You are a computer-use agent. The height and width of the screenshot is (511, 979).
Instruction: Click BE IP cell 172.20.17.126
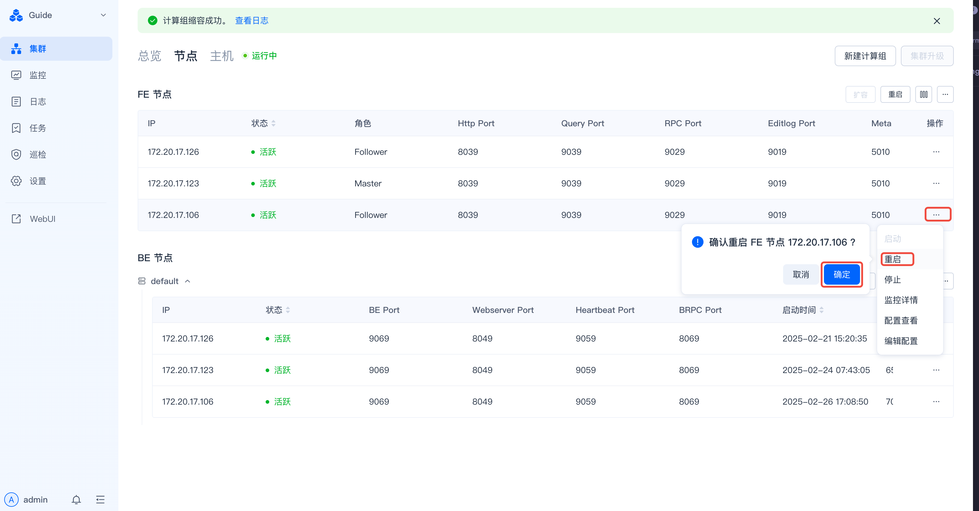point(188,338)
